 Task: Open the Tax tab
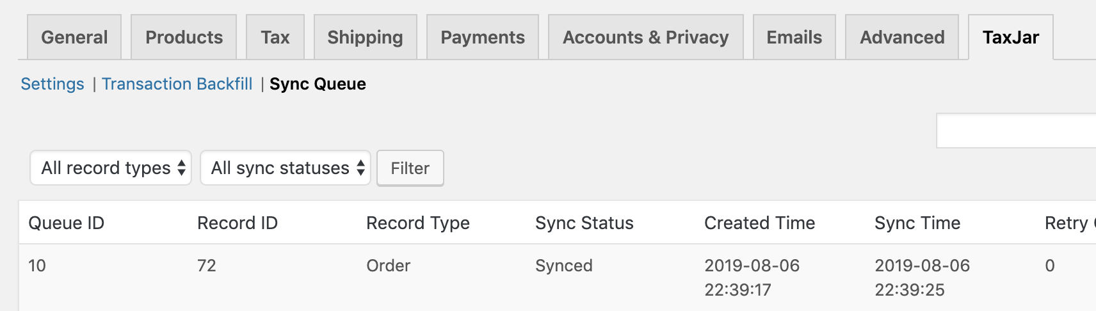click(275, 37)
